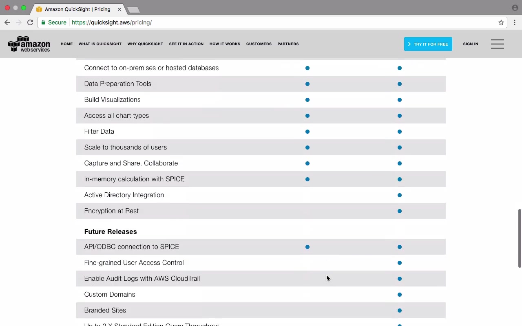This screenshot has height=326, width=522.
Task: Reload the page with the refresh icon
Action: point(30,22)
